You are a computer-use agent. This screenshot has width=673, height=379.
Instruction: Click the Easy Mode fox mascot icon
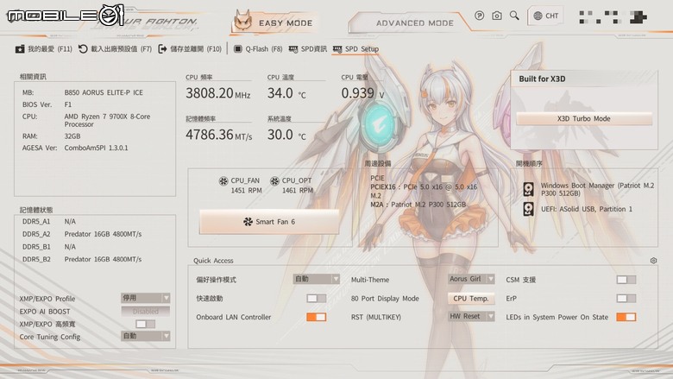pos(242,22)
